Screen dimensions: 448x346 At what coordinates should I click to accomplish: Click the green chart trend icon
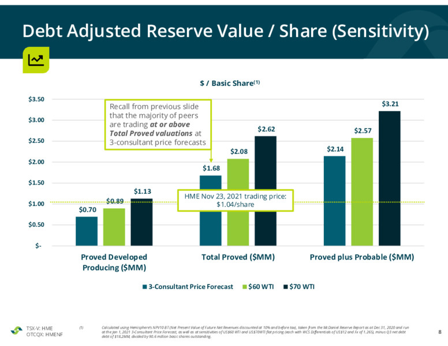coord(36,60)
